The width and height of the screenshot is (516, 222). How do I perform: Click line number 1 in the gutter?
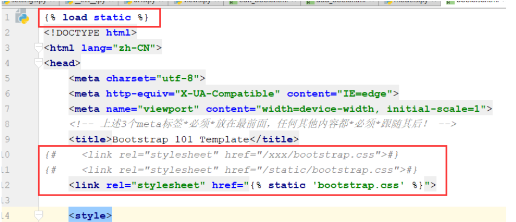click(x=7, y=18)
